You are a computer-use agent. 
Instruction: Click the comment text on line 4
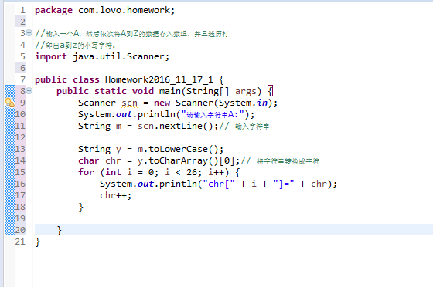click(x=75, y=46)
